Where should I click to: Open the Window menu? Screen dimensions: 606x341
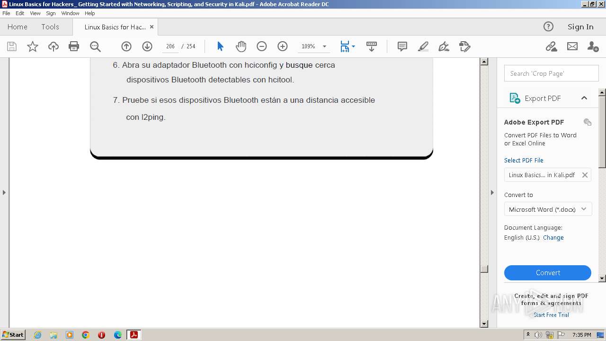70,13
